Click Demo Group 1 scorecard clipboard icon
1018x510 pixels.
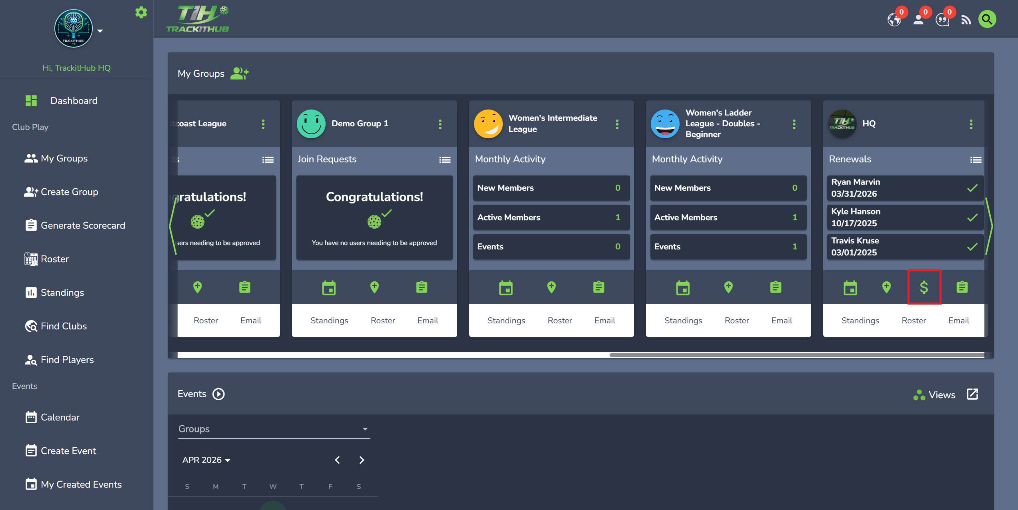coord(422,287)
